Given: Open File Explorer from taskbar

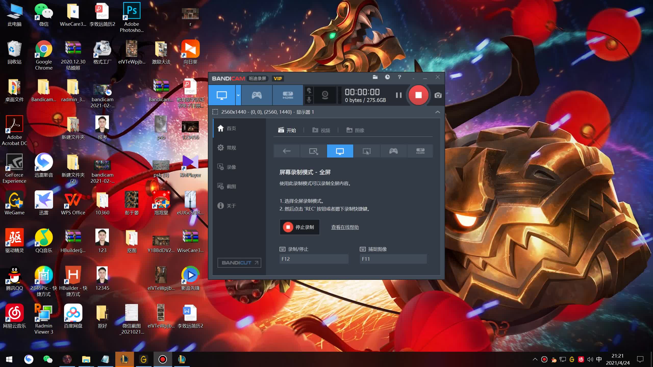Looking at the screenshot, I should pos(86,359).
